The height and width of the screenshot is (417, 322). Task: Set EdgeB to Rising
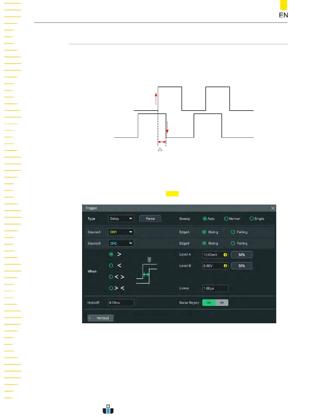click(x=210, y=243)
